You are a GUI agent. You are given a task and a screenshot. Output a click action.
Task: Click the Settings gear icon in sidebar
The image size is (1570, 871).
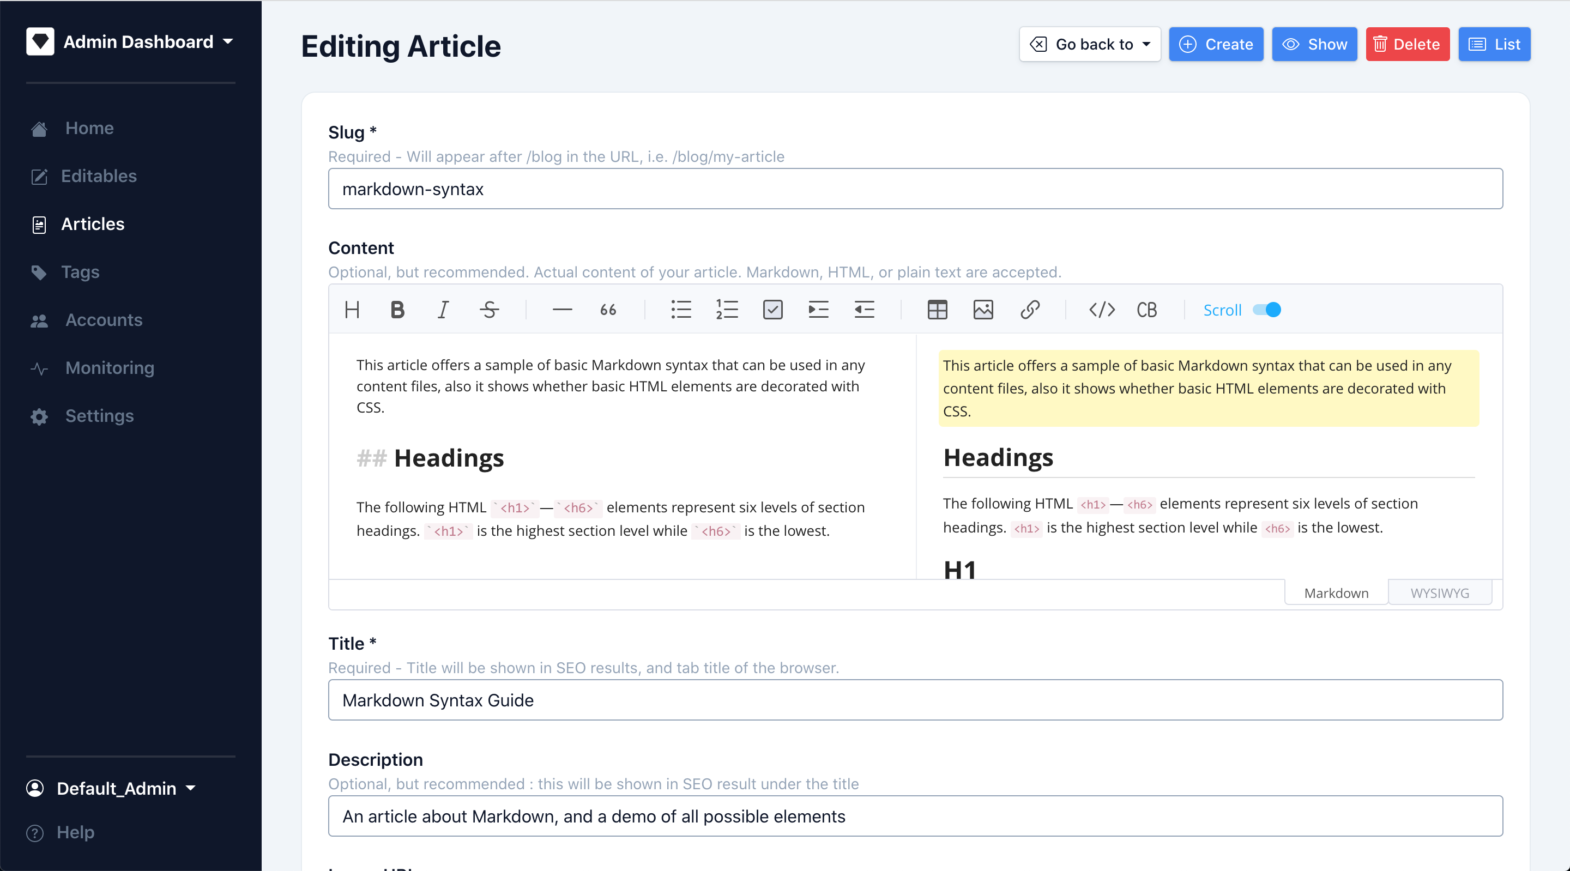point(39,417)
